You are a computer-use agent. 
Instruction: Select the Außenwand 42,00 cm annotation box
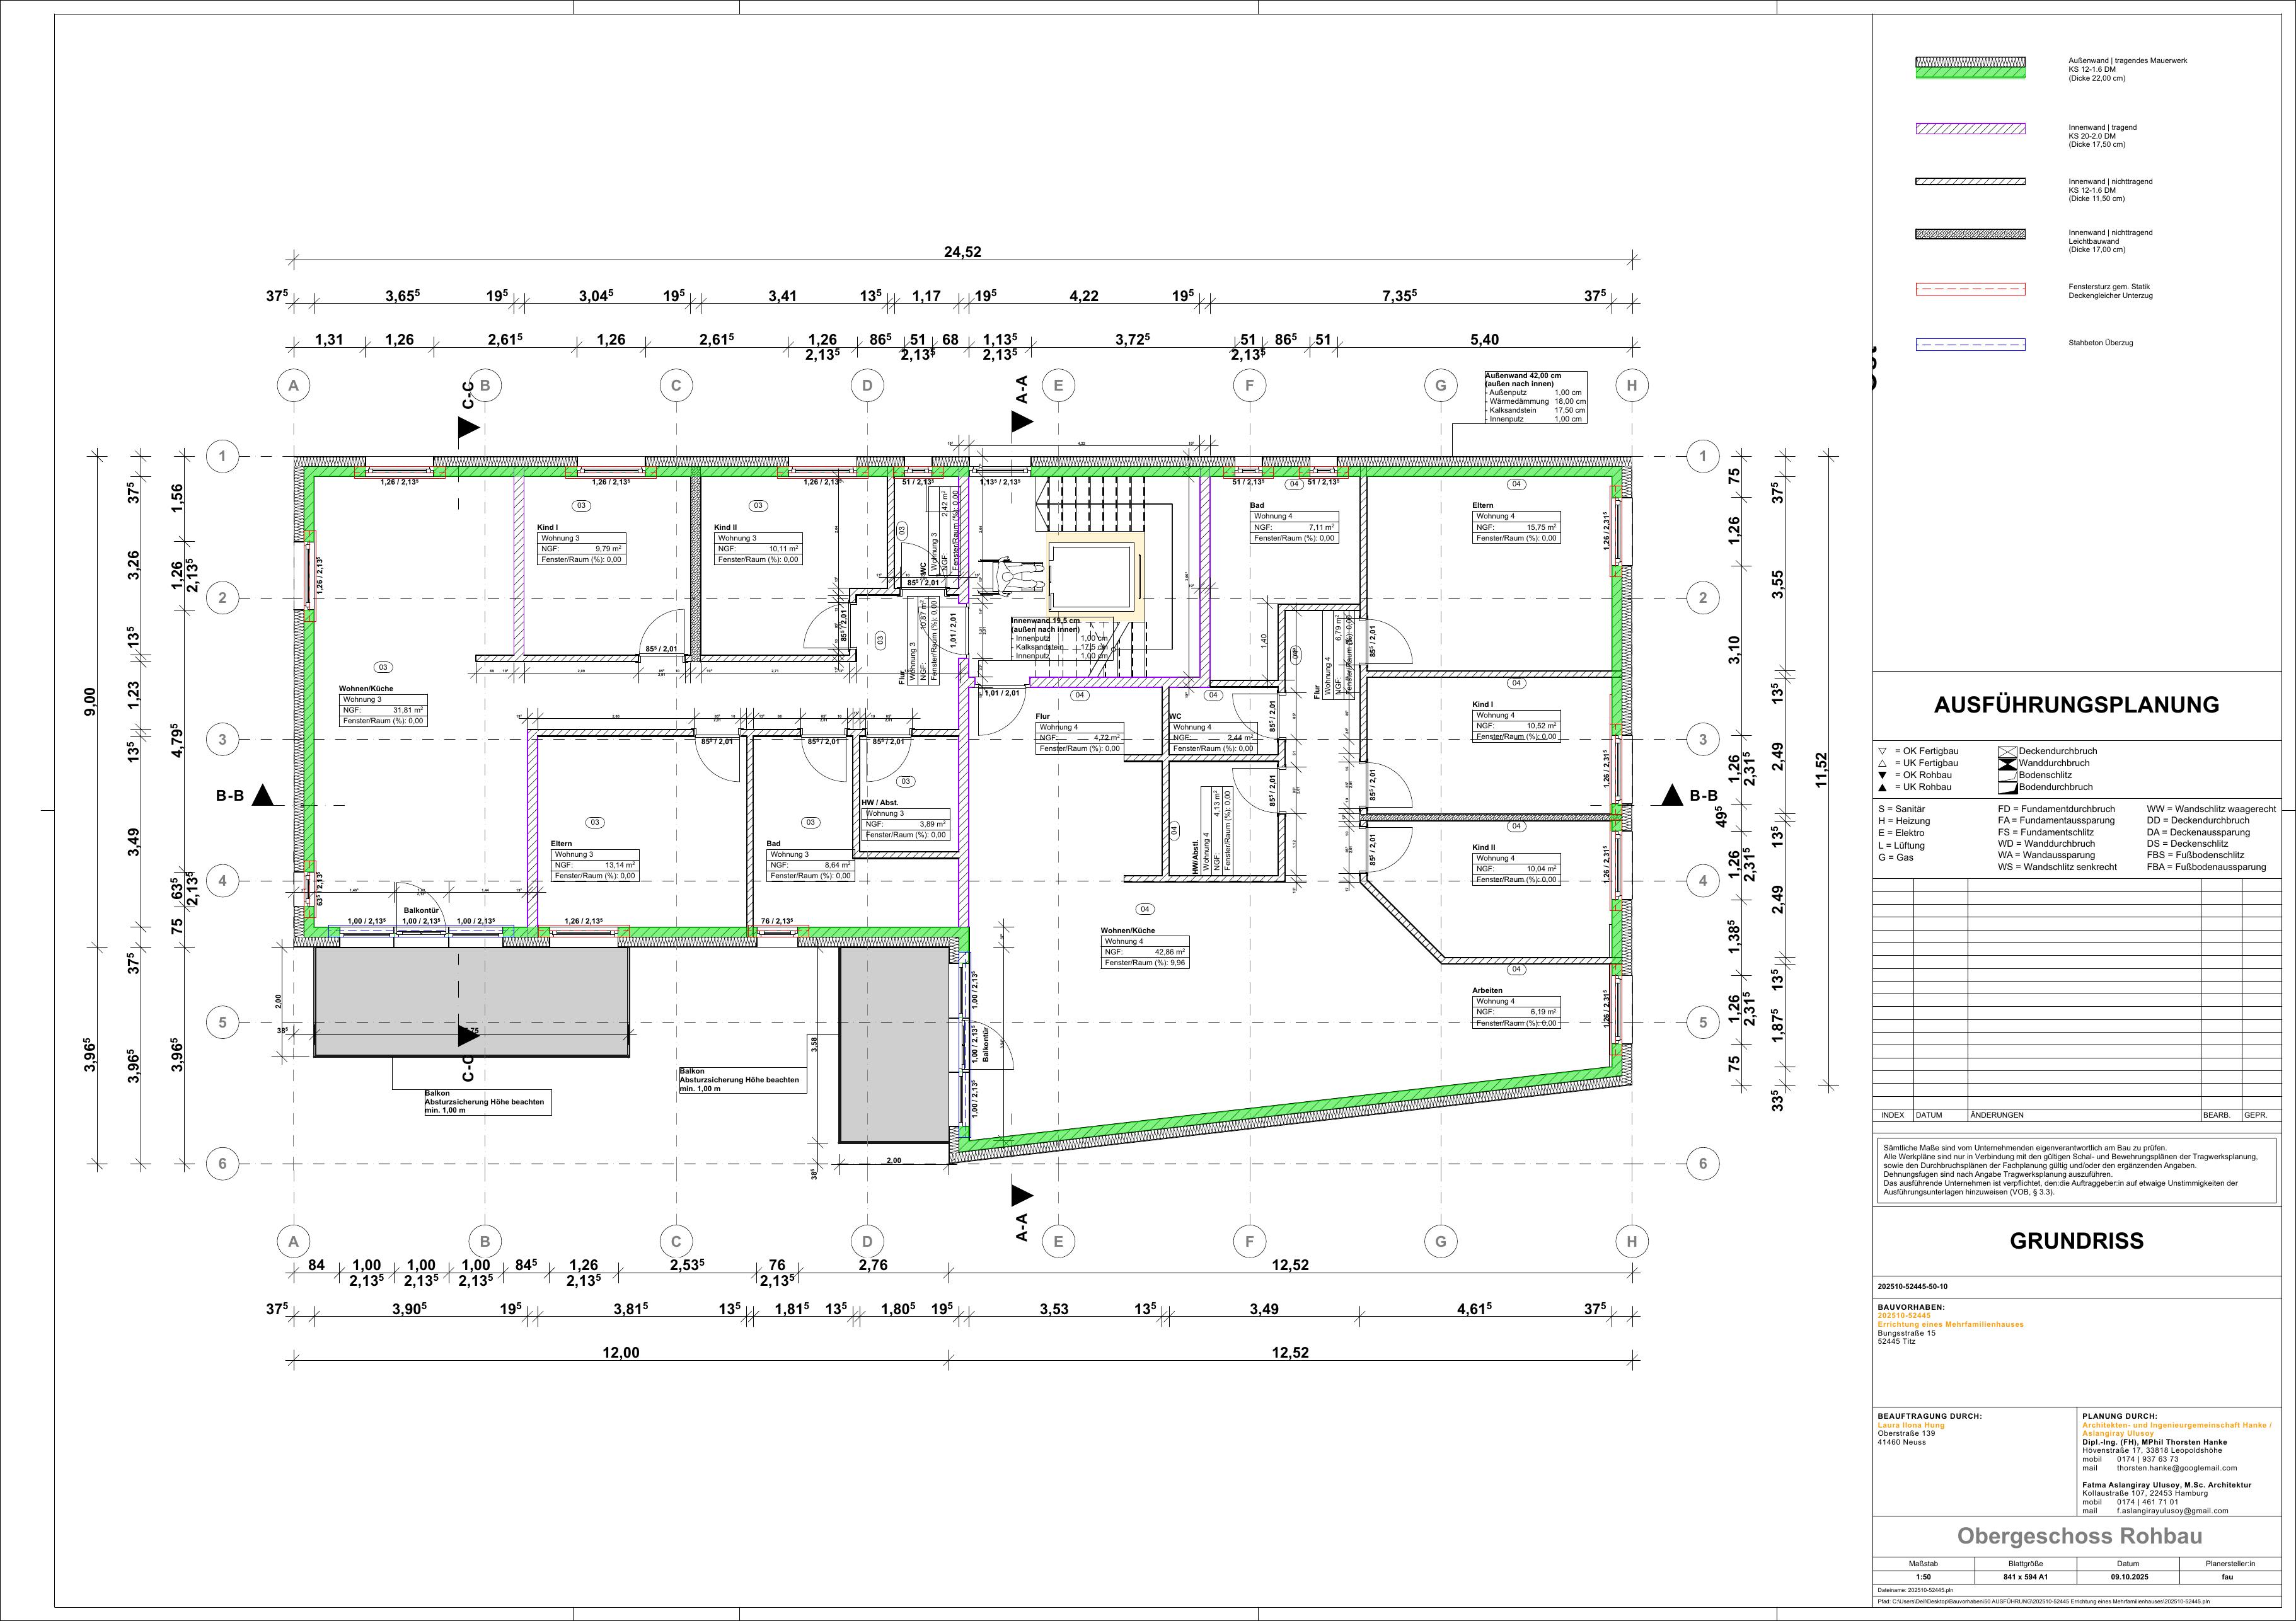coord(1536,398)
